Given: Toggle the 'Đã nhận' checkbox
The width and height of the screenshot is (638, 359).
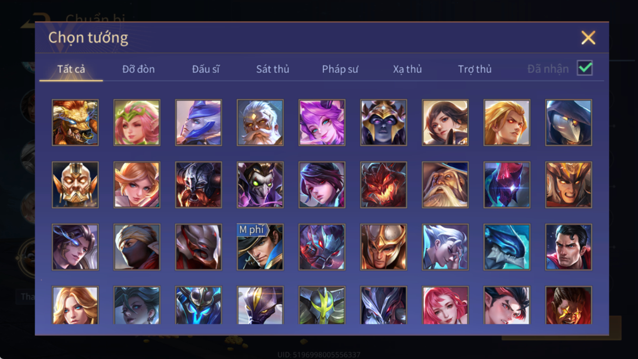Looking at the screenshot, I should (x=585, y=68).
